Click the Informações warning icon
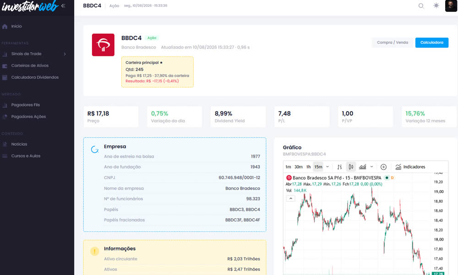The width and height of the screenshot is (458, 275). (x=95, y=251)
